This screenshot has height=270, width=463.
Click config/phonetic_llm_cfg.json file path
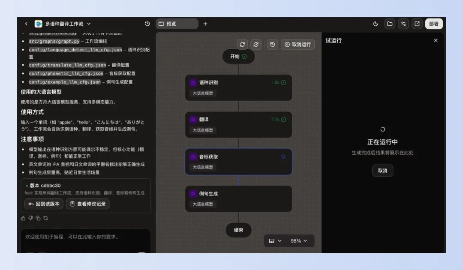pos(66,73)
